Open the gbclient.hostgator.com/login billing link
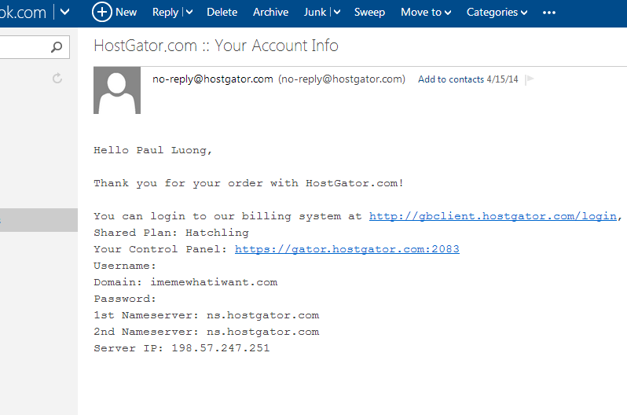The width and height of the screenshot is (627, 415). click(493, 216)
